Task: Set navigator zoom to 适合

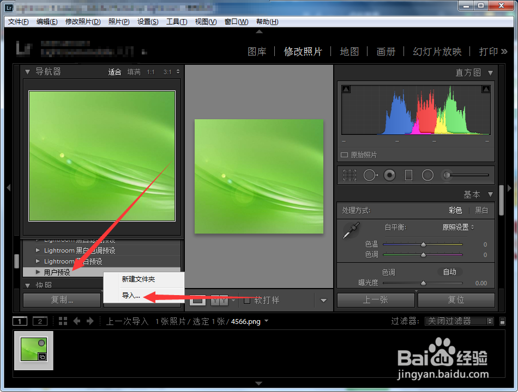Action: coord(115,72)
